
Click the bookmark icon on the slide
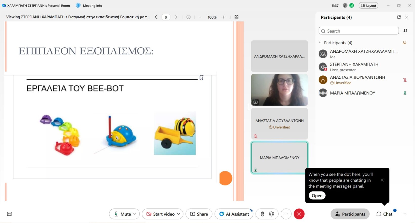coord(201,77)
